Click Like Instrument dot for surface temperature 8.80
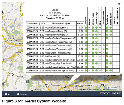 point(104,49)
